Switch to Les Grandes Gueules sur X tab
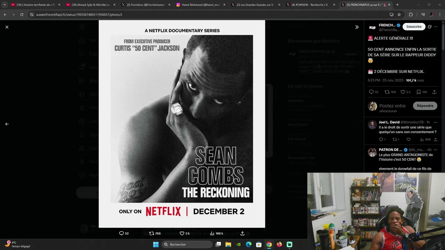The image size is (445, 250). 256,5
